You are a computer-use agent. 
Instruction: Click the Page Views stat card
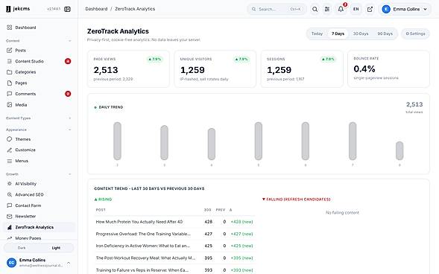tap(128, 69)
